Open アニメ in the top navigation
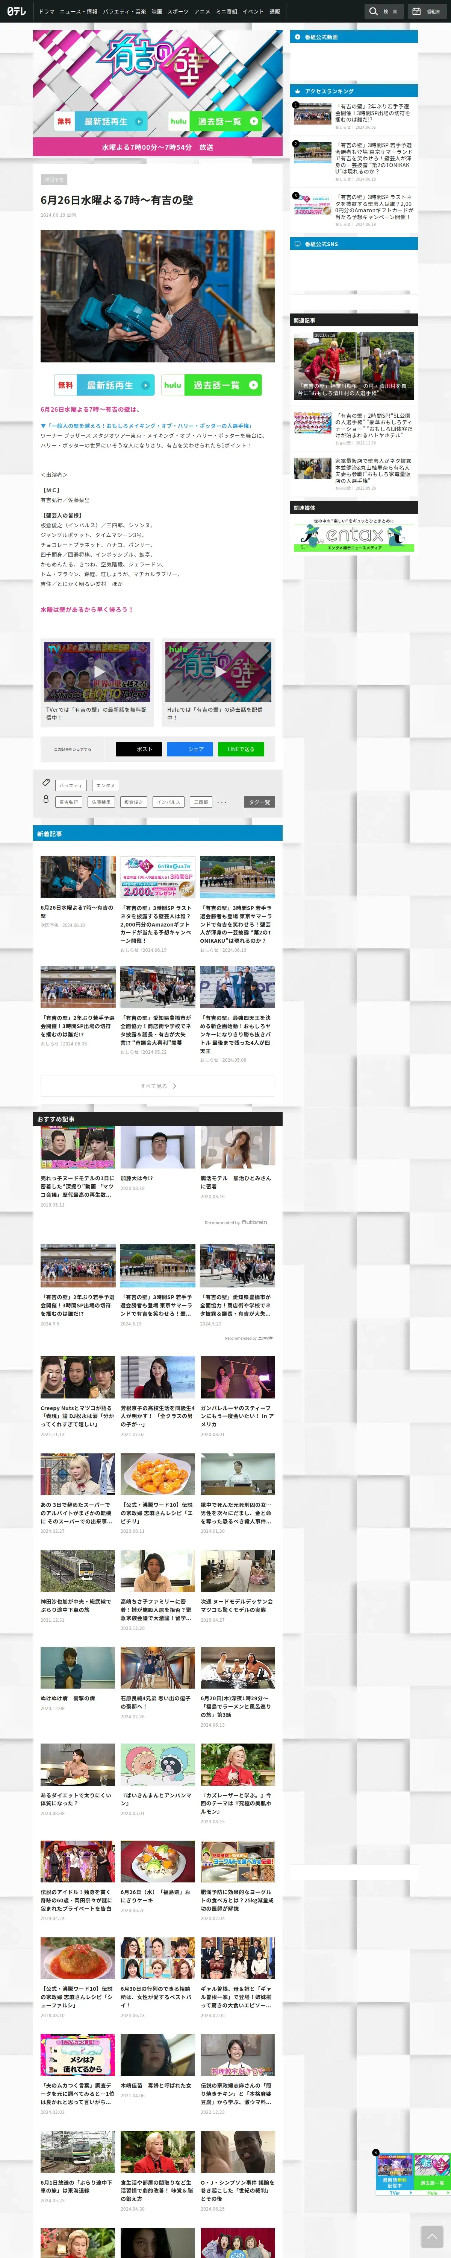 click(x=202, y=11)
